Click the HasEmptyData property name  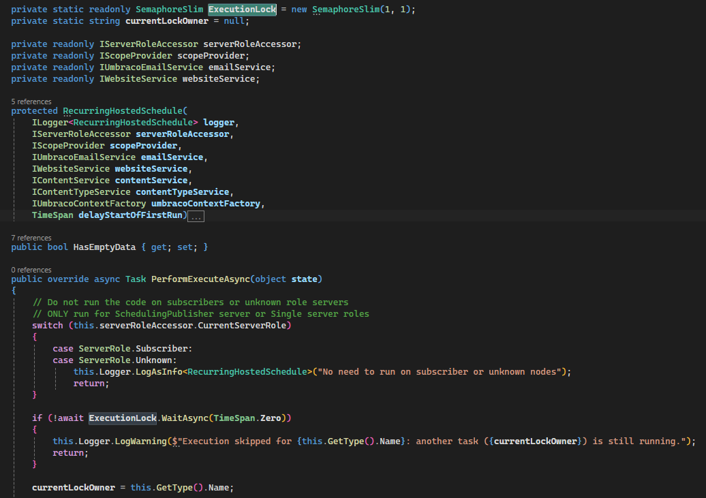click(104, 247)
